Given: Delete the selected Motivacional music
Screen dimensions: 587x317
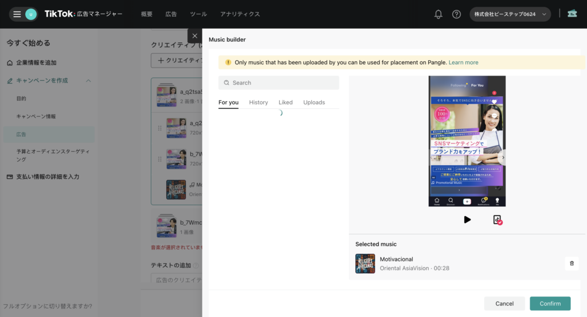Looking at the screenshot, I should [x=572, y=264].
